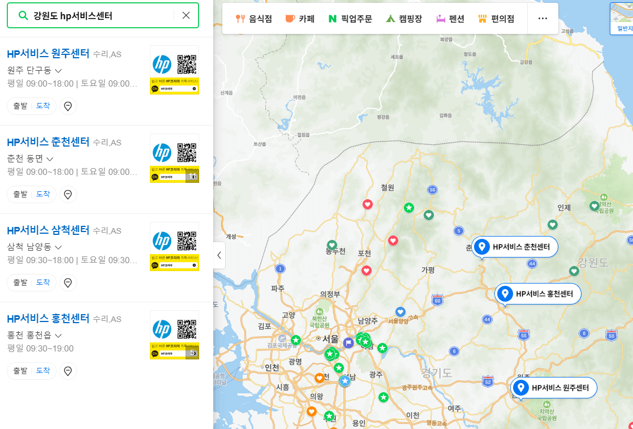This screenshot has width=633, height=429.
Task: Set 춘천센터 as destination with 도착
Action: [43, 194]
